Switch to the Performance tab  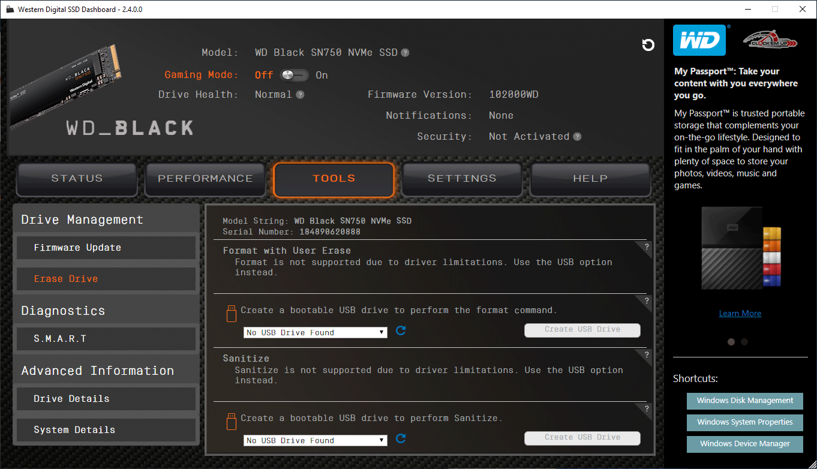205,179
